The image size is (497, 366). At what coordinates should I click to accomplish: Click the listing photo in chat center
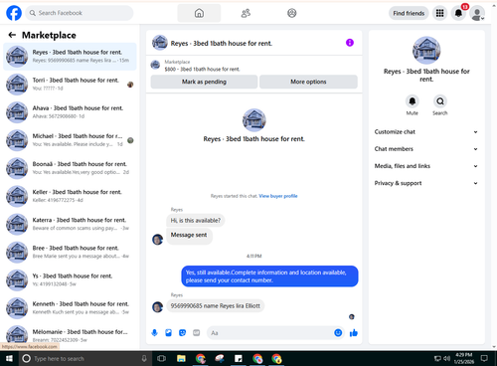click(254, 120)
